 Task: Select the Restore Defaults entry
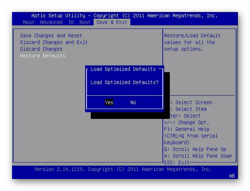tap(43, 56)
